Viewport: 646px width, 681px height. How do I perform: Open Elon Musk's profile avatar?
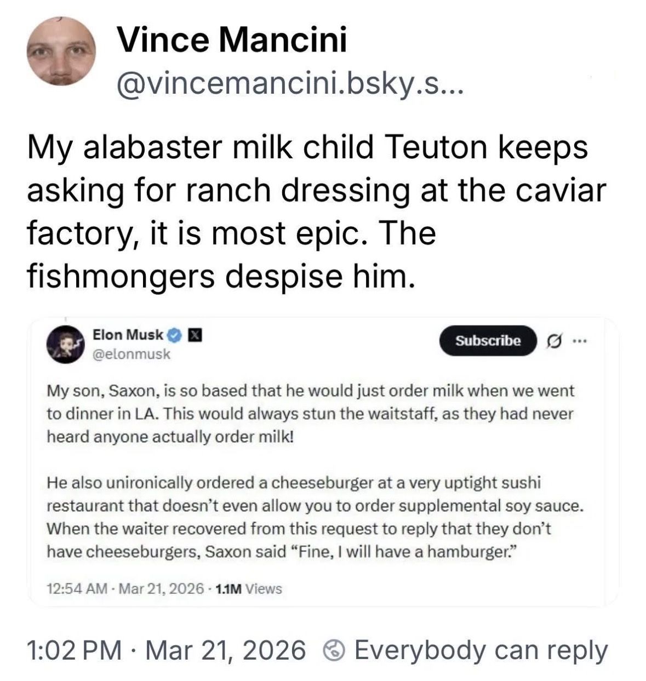[67, 344]
